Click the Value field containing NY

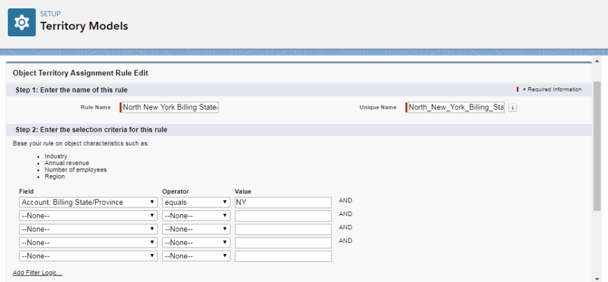click(283, 202)
